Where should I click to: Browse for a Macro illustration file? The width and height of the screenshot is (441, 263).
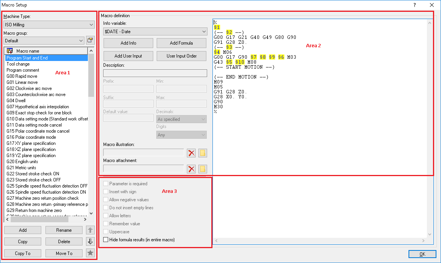[203, 153]
